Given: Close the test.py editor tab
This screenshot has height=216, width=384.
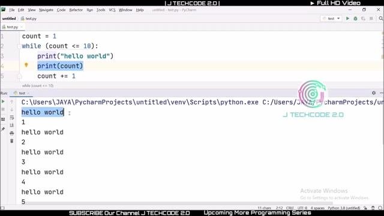Looking at the screenshot, I should pos(22,27).
